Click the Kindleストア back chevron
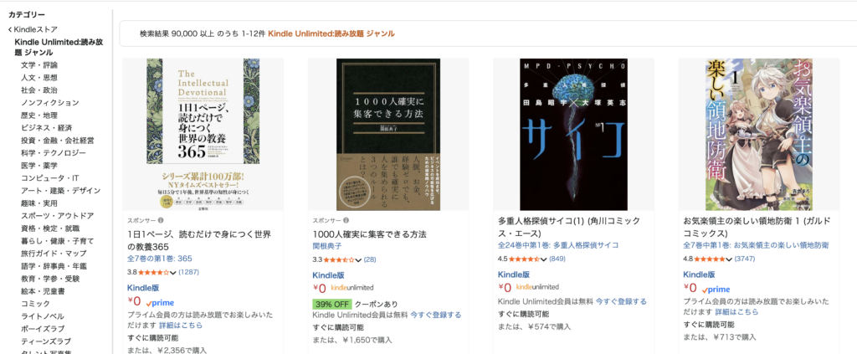The height and width of the screenshot is (354, 857). pyautogui.click(x=10, y=29)
